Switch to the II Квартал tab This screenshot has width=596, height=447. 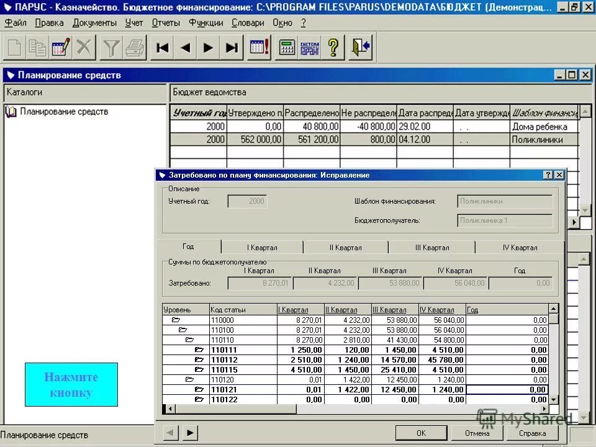point(346,248)
